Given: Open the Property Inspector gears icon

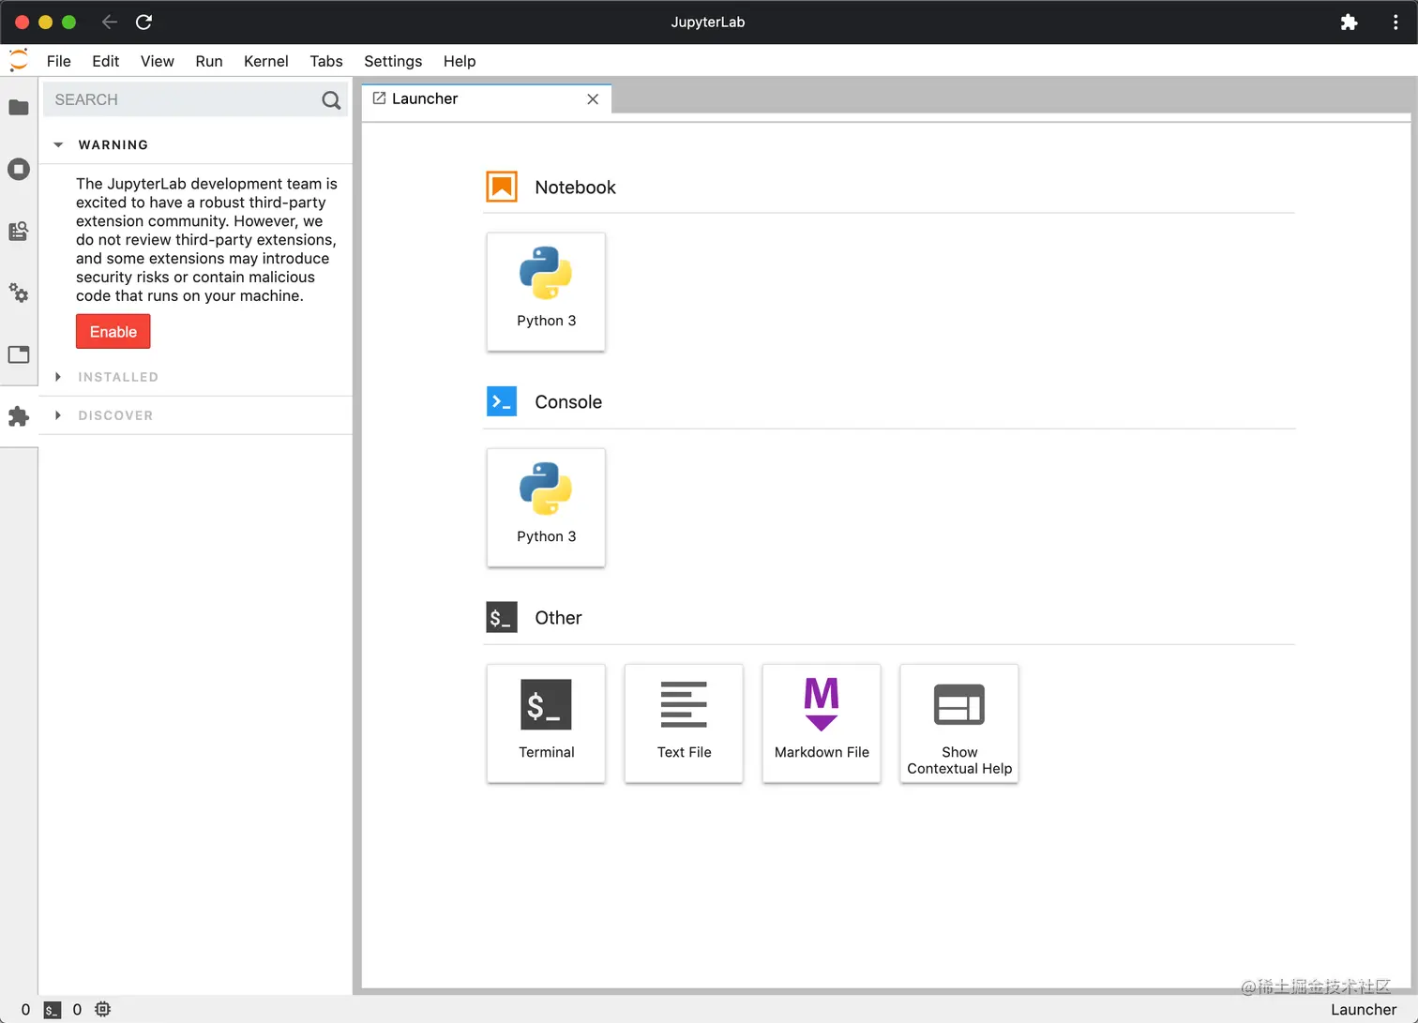Looking at the screenshot, I should coord(19,293).
